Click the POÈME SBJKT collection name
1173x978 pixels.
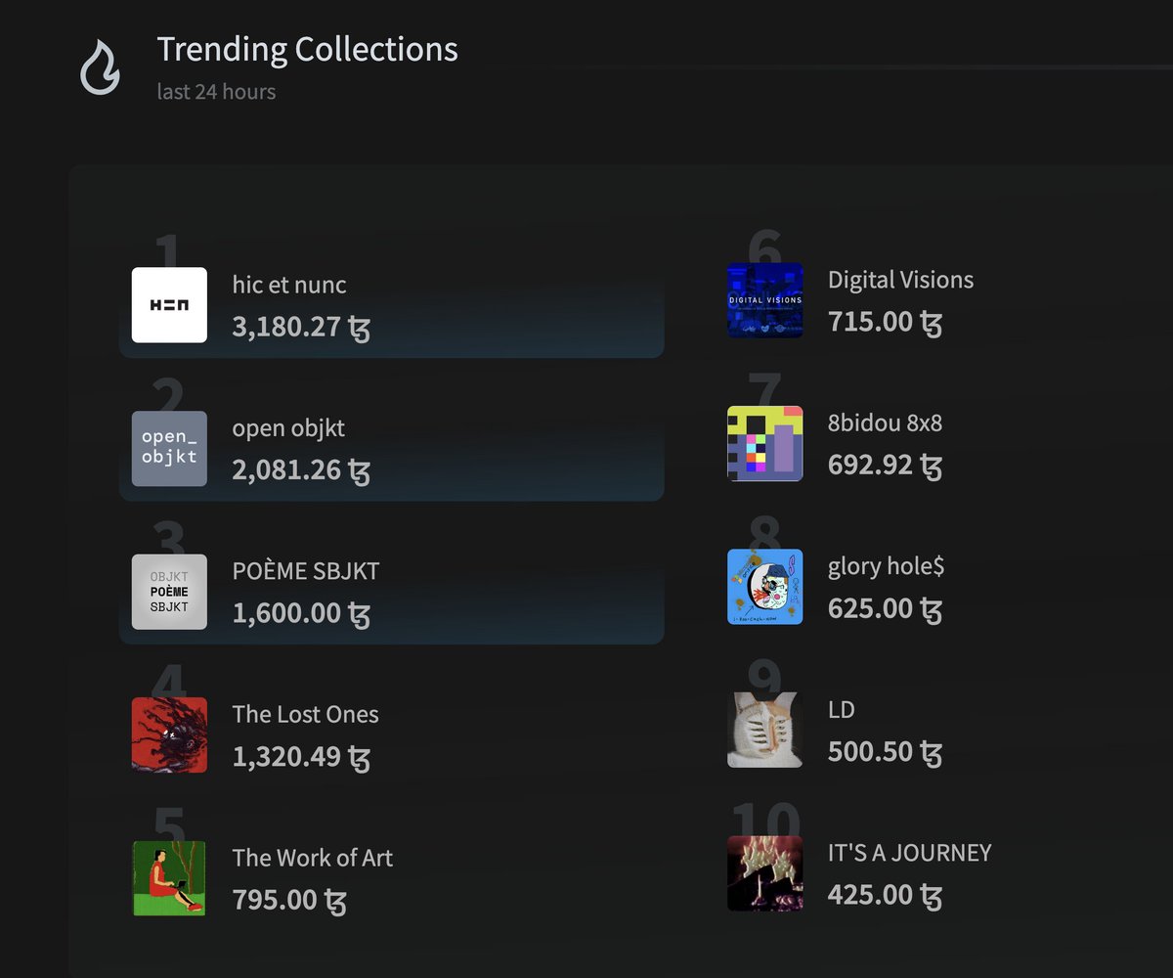[x=306, y=571]
